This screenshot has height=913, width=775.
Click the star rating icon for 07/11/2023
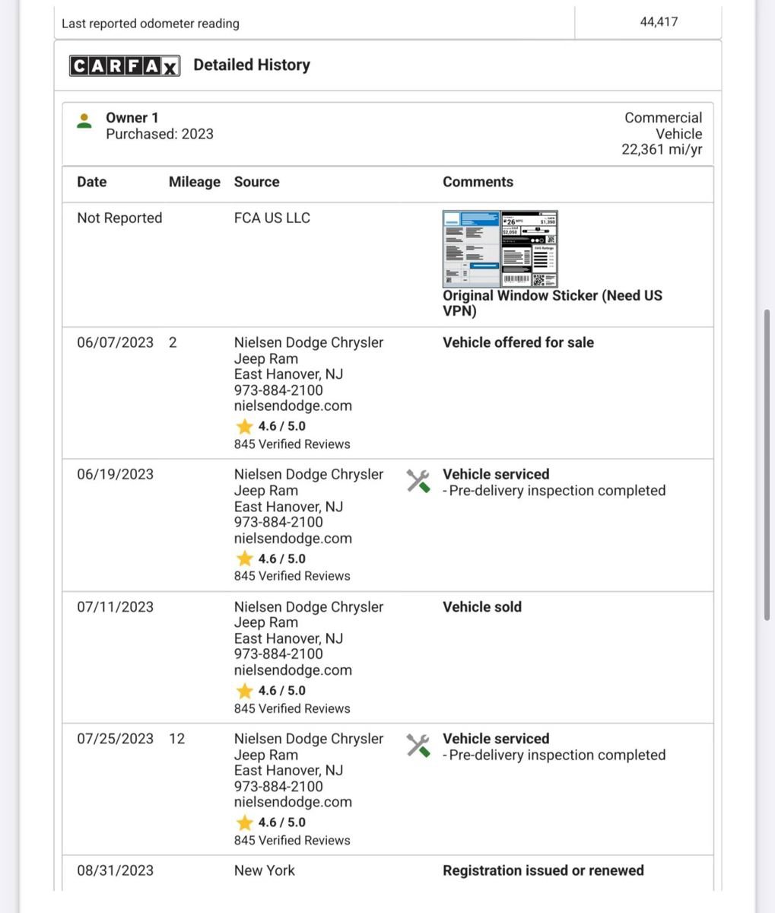(x=244, y=691)
